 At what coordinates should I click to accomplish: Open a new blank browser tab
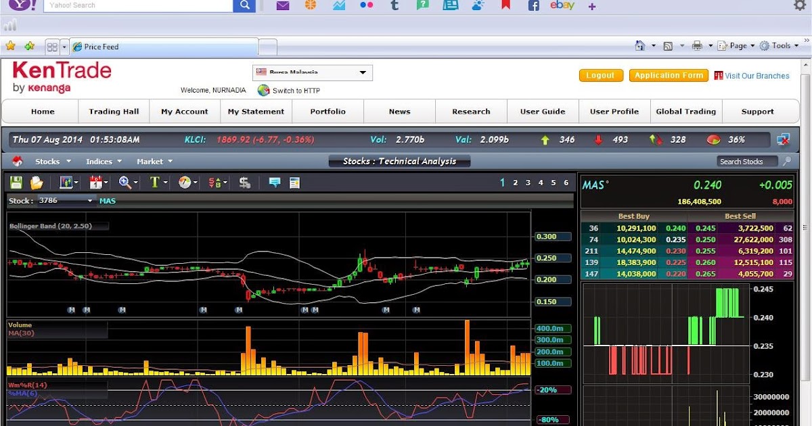point(268,47)
